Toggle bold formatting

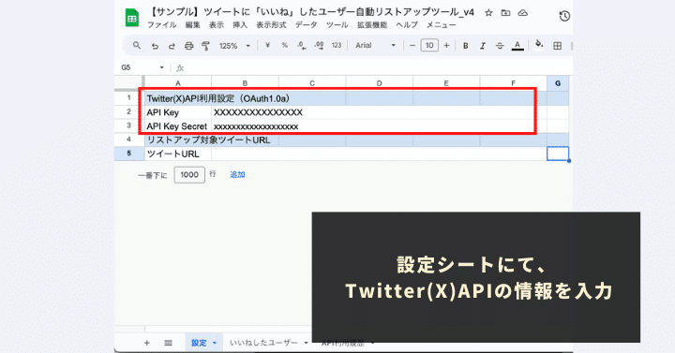tap(465, 46)
